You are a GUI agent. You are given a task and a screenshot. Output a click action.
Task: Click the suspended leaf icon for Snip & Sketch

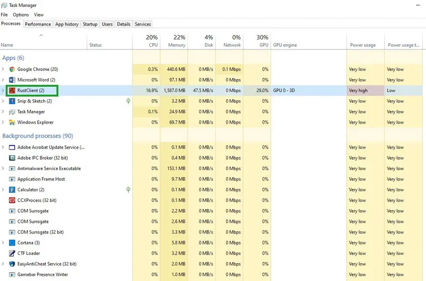coord(128,101)
